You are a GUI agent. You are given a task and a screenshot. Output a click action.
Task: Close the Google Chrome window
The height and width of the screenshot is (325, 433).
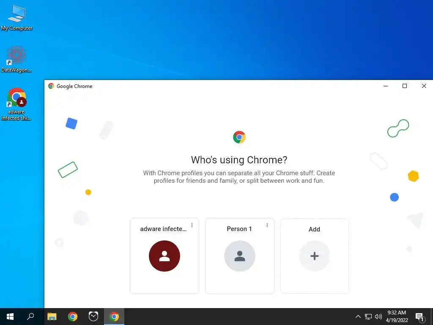pyautogui.click(x=424, y=86)
